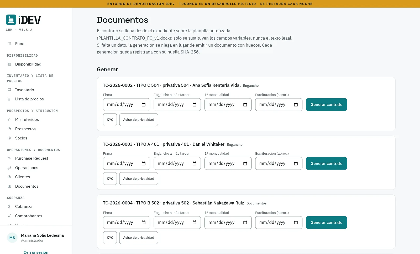Click the Cerrar sesión link

point(36,252)
